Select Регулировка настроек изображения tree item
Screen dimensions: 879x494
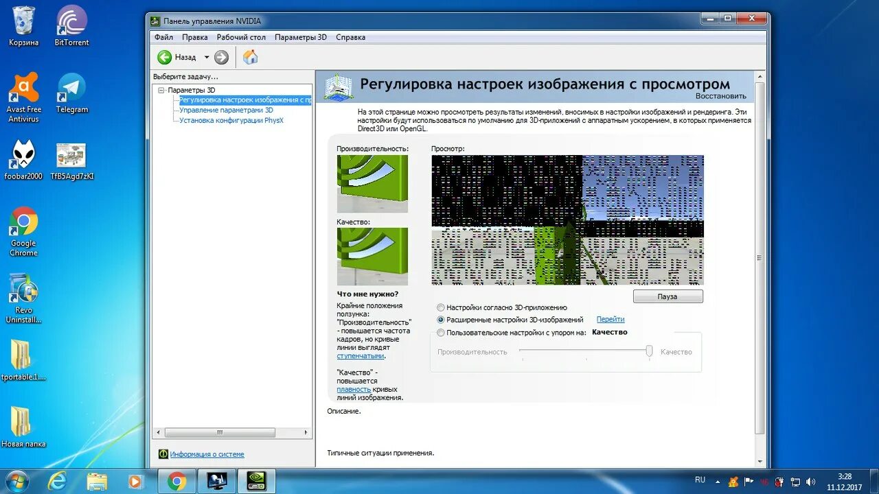tap(245, 100)
